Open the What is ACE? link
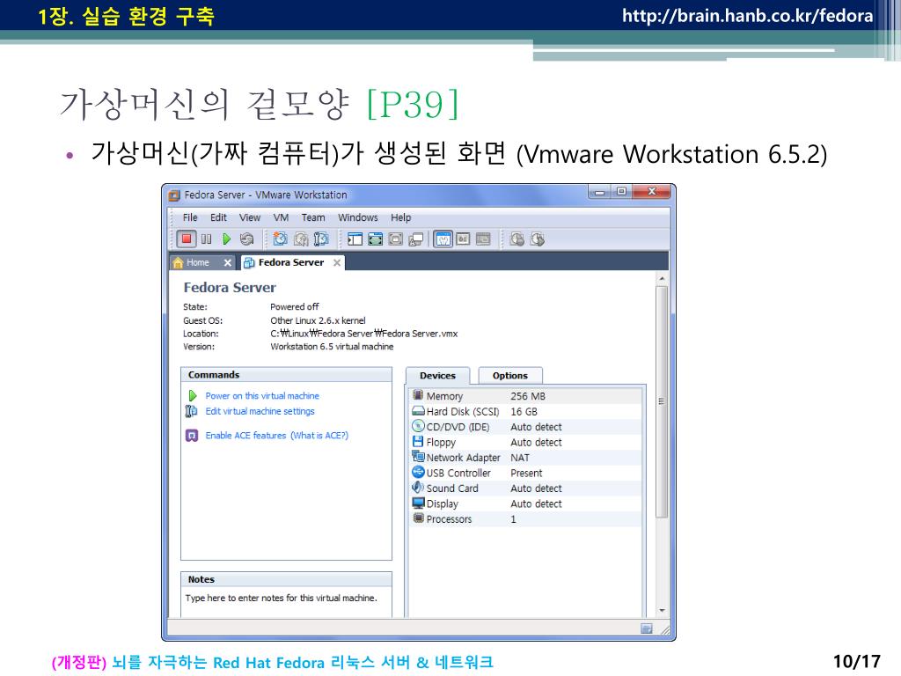The width and height of the screenshot is (901, 676). tap(319, 436)
